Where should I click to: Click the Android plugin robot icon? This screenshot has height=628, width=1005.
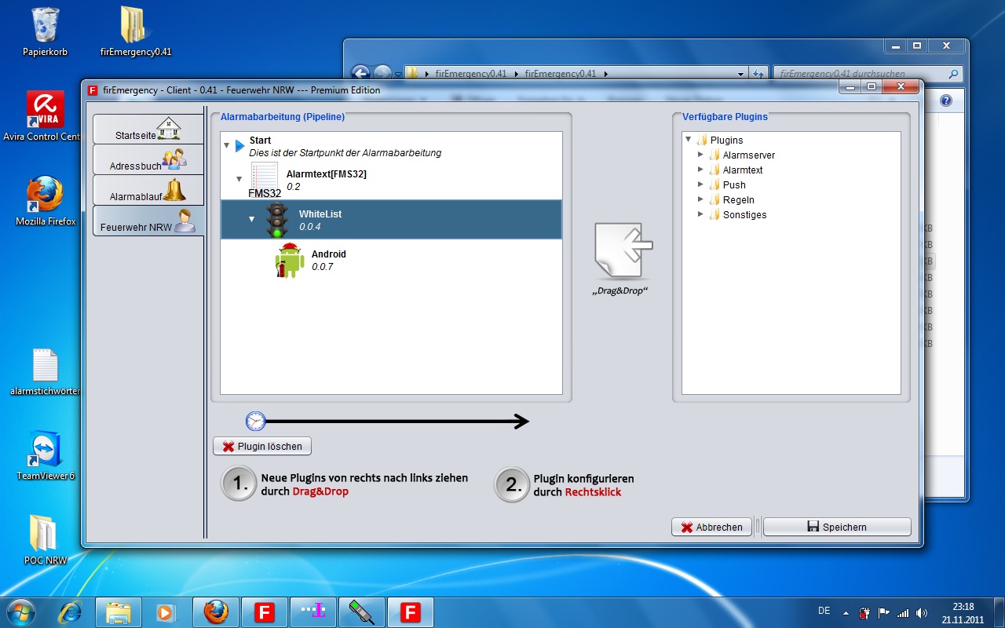pos(290,261)
